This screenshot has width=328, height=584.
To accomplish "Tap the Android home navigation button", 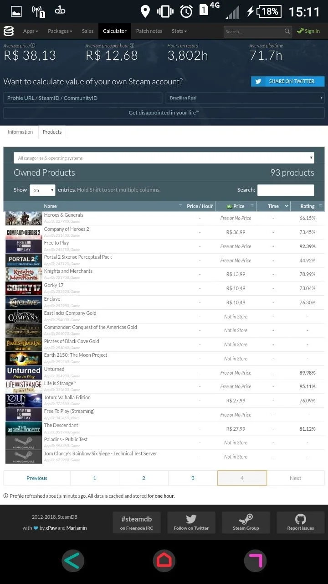I will click(x=164, y=560).
